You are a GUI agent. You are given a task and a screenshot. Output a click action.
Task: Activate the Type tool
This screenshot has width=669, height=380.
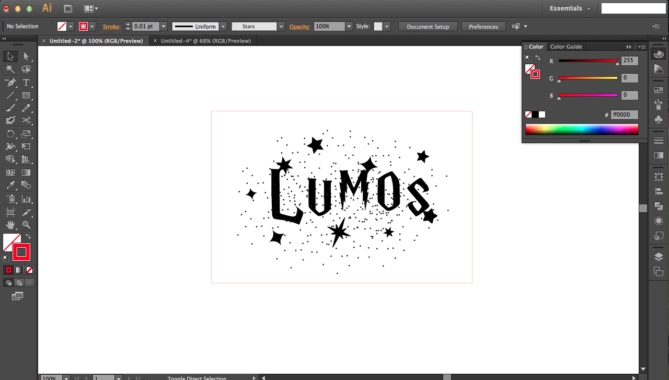coord(26,83)
